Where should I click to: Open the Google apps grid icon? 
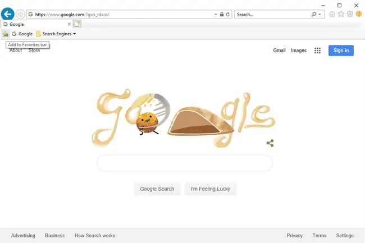tap(317, 51)
